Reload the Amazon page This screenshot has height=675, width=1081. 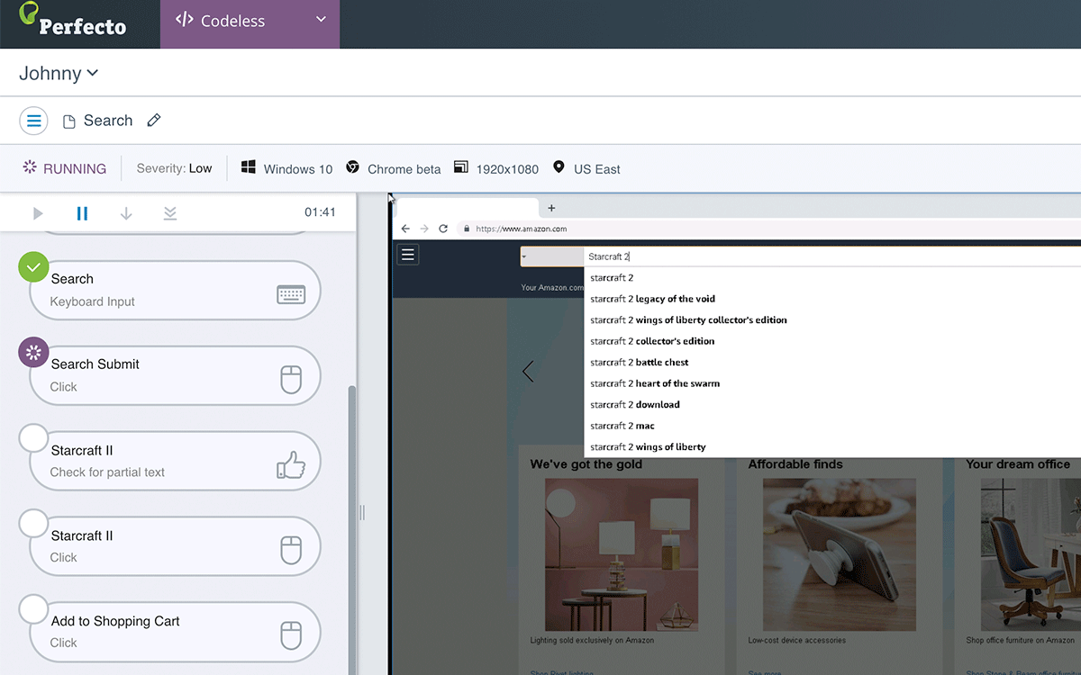click(443, 229)
